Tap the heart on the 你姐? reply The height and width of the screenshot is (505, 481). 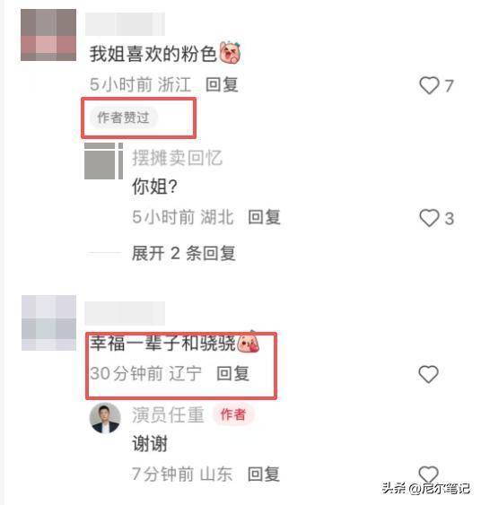pyautogui.click(x=429, y=218)
